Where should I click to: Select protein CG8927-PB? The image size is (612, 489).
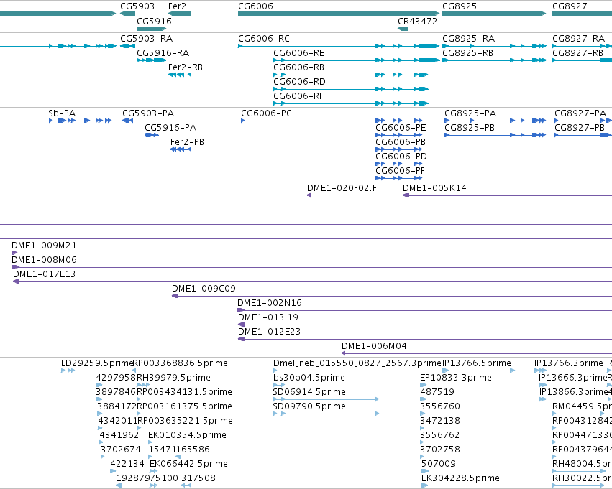click(x=580, y=128)
